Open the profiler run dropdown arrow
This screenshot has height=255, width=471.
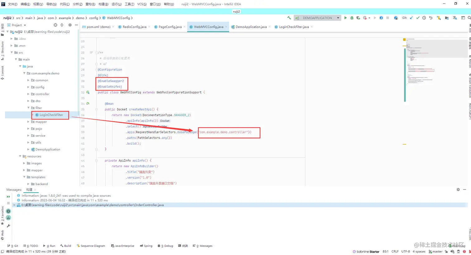tap(369, 18)
